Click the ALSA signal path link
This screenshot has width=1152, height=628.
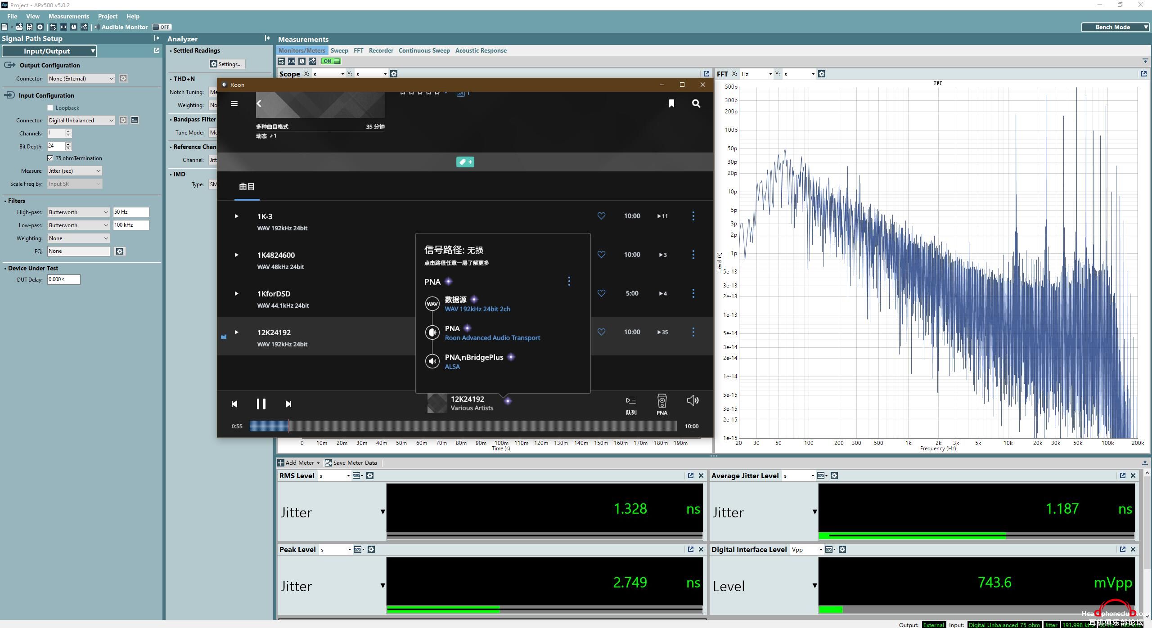[452, 367]
